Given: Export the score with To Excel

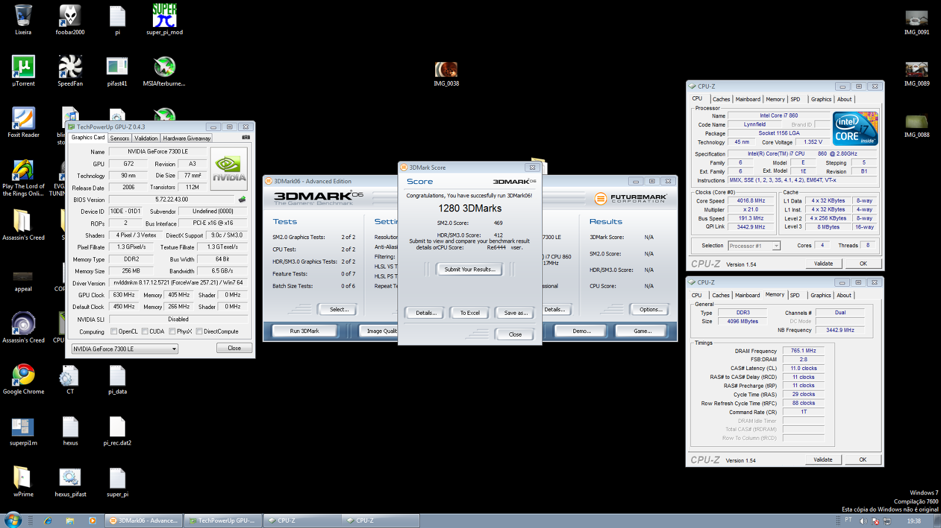Looking at the screenshot, I should point(470,312).
